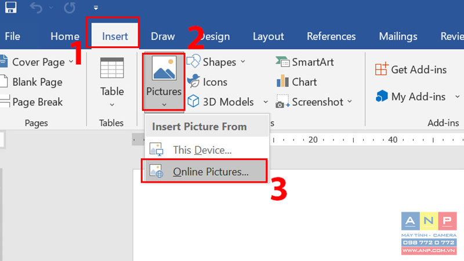Insert a Blank Page

click(31, 82)
